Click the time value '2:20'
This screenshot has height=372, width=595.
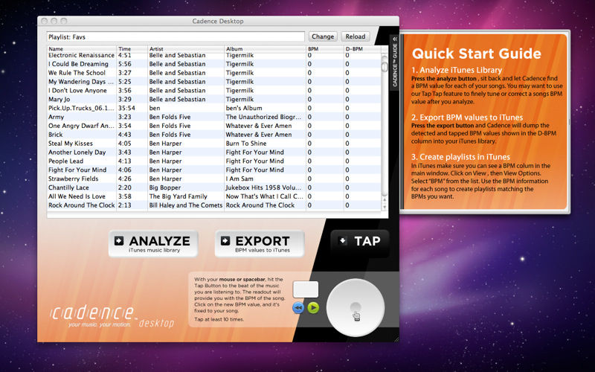(x=125, y=187)
